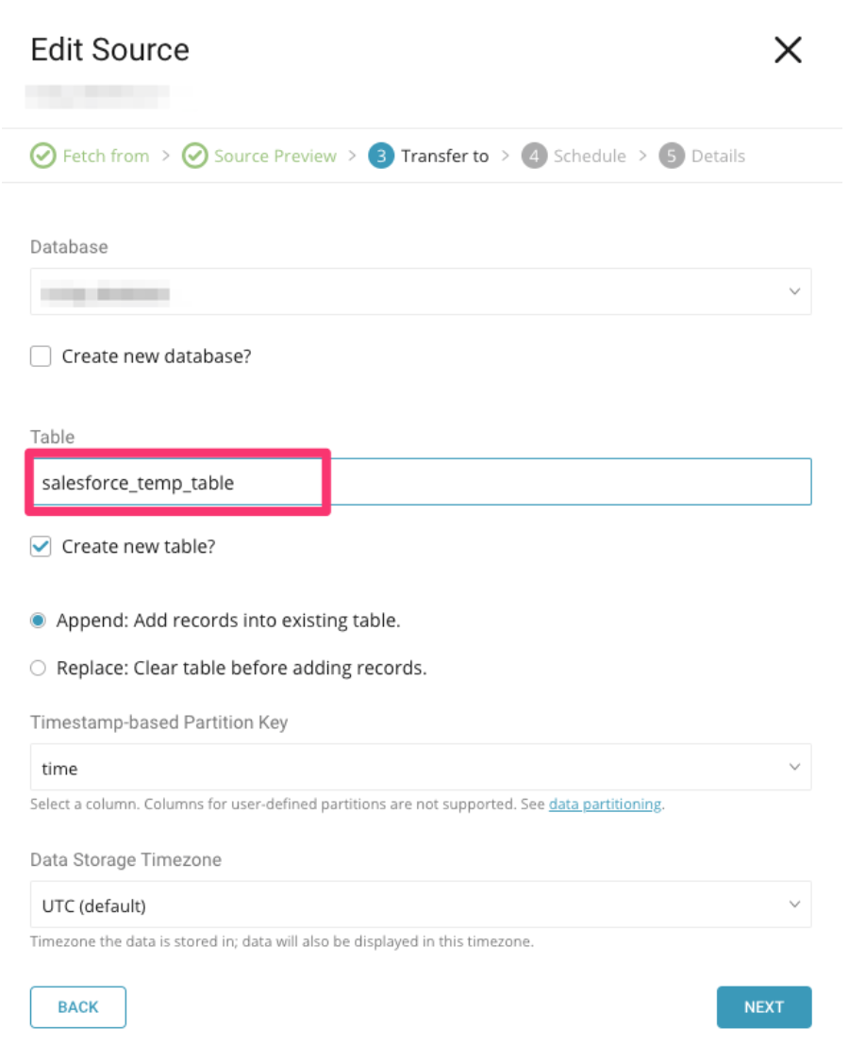Click the step 4 Schedule circle icon
This screenshot has height=1062, width=849.
pyautogui.click(x=534, y=156)
